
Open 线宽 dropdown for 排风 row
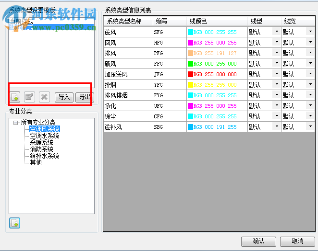tap(310, 53)
